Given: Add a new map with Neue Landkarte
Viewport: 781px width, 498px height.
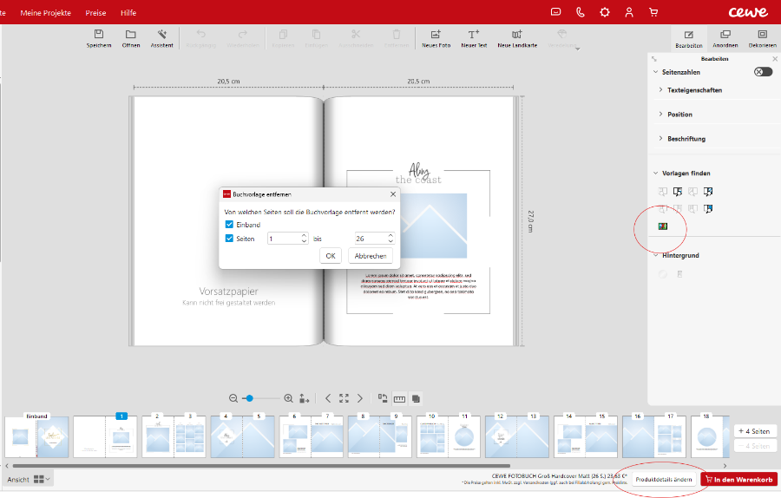Looking at the screenshot, I should [516, 35].
